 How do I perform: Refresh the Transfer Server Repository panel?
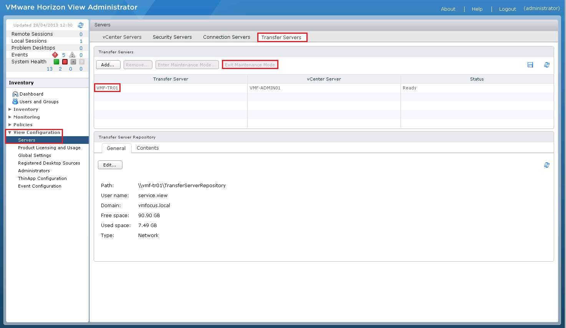coord(547,165)
